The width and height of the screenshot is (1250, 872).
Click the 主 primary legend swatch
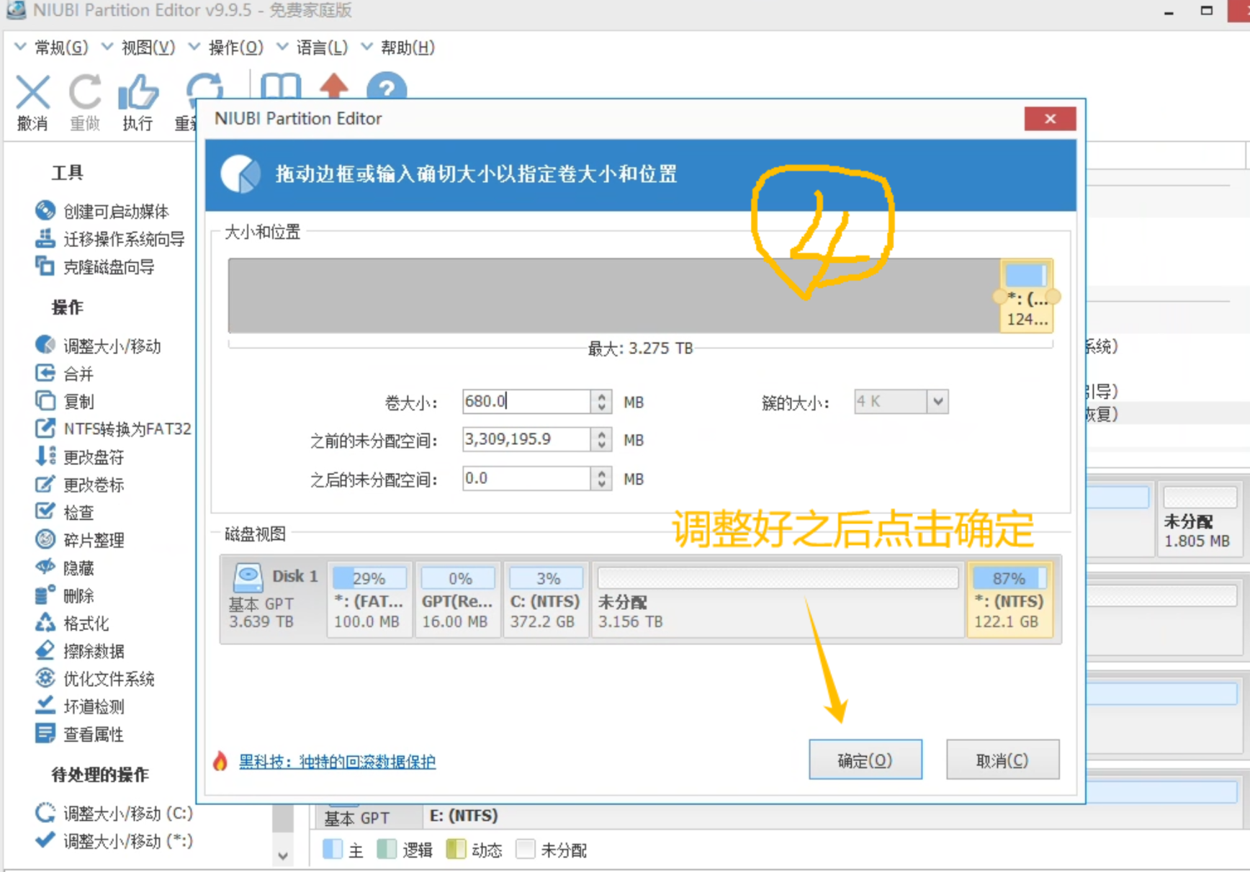[x=333, y=850]
